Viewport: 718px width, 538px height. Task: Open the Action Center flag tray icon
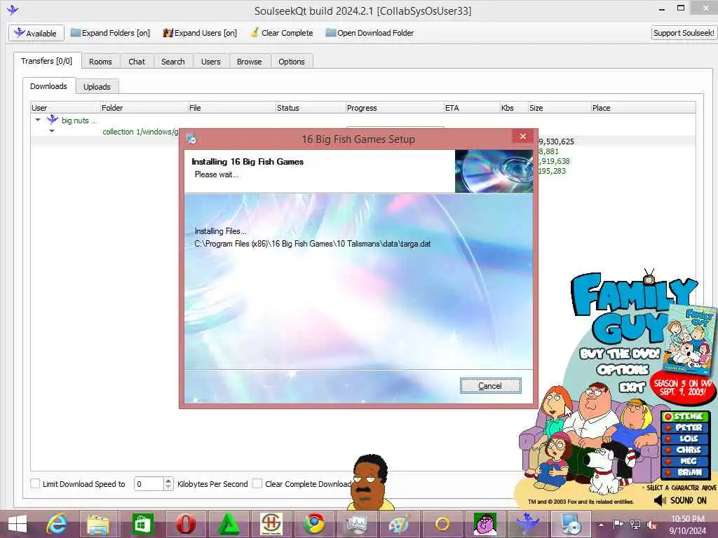click(618, 524)
